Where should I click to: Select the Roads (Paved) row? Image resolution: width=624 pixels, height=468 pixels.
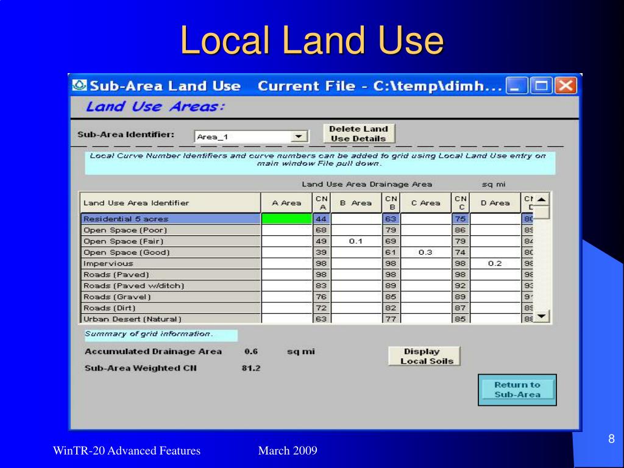coord(171,275)
